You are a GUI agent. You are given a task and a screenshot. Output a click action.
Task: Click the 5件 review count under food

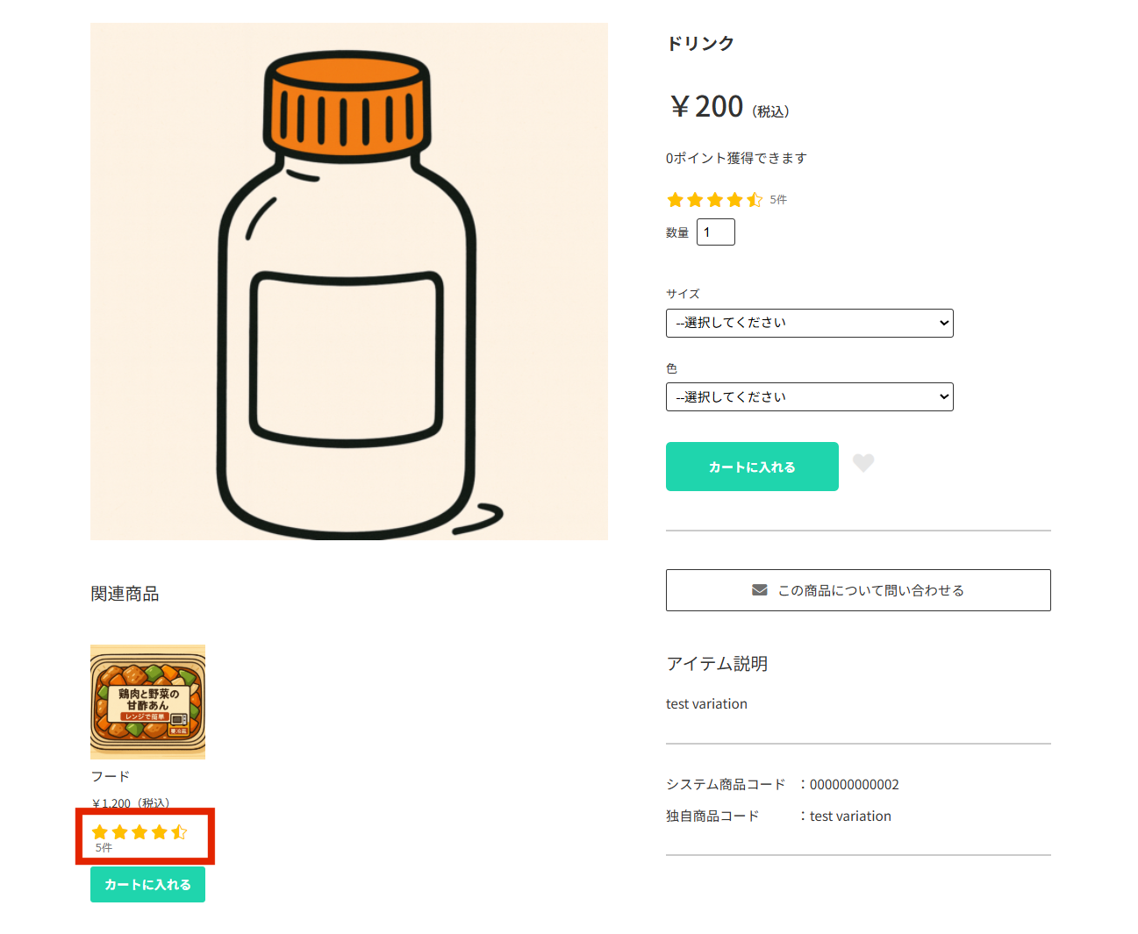pos(104,848)
